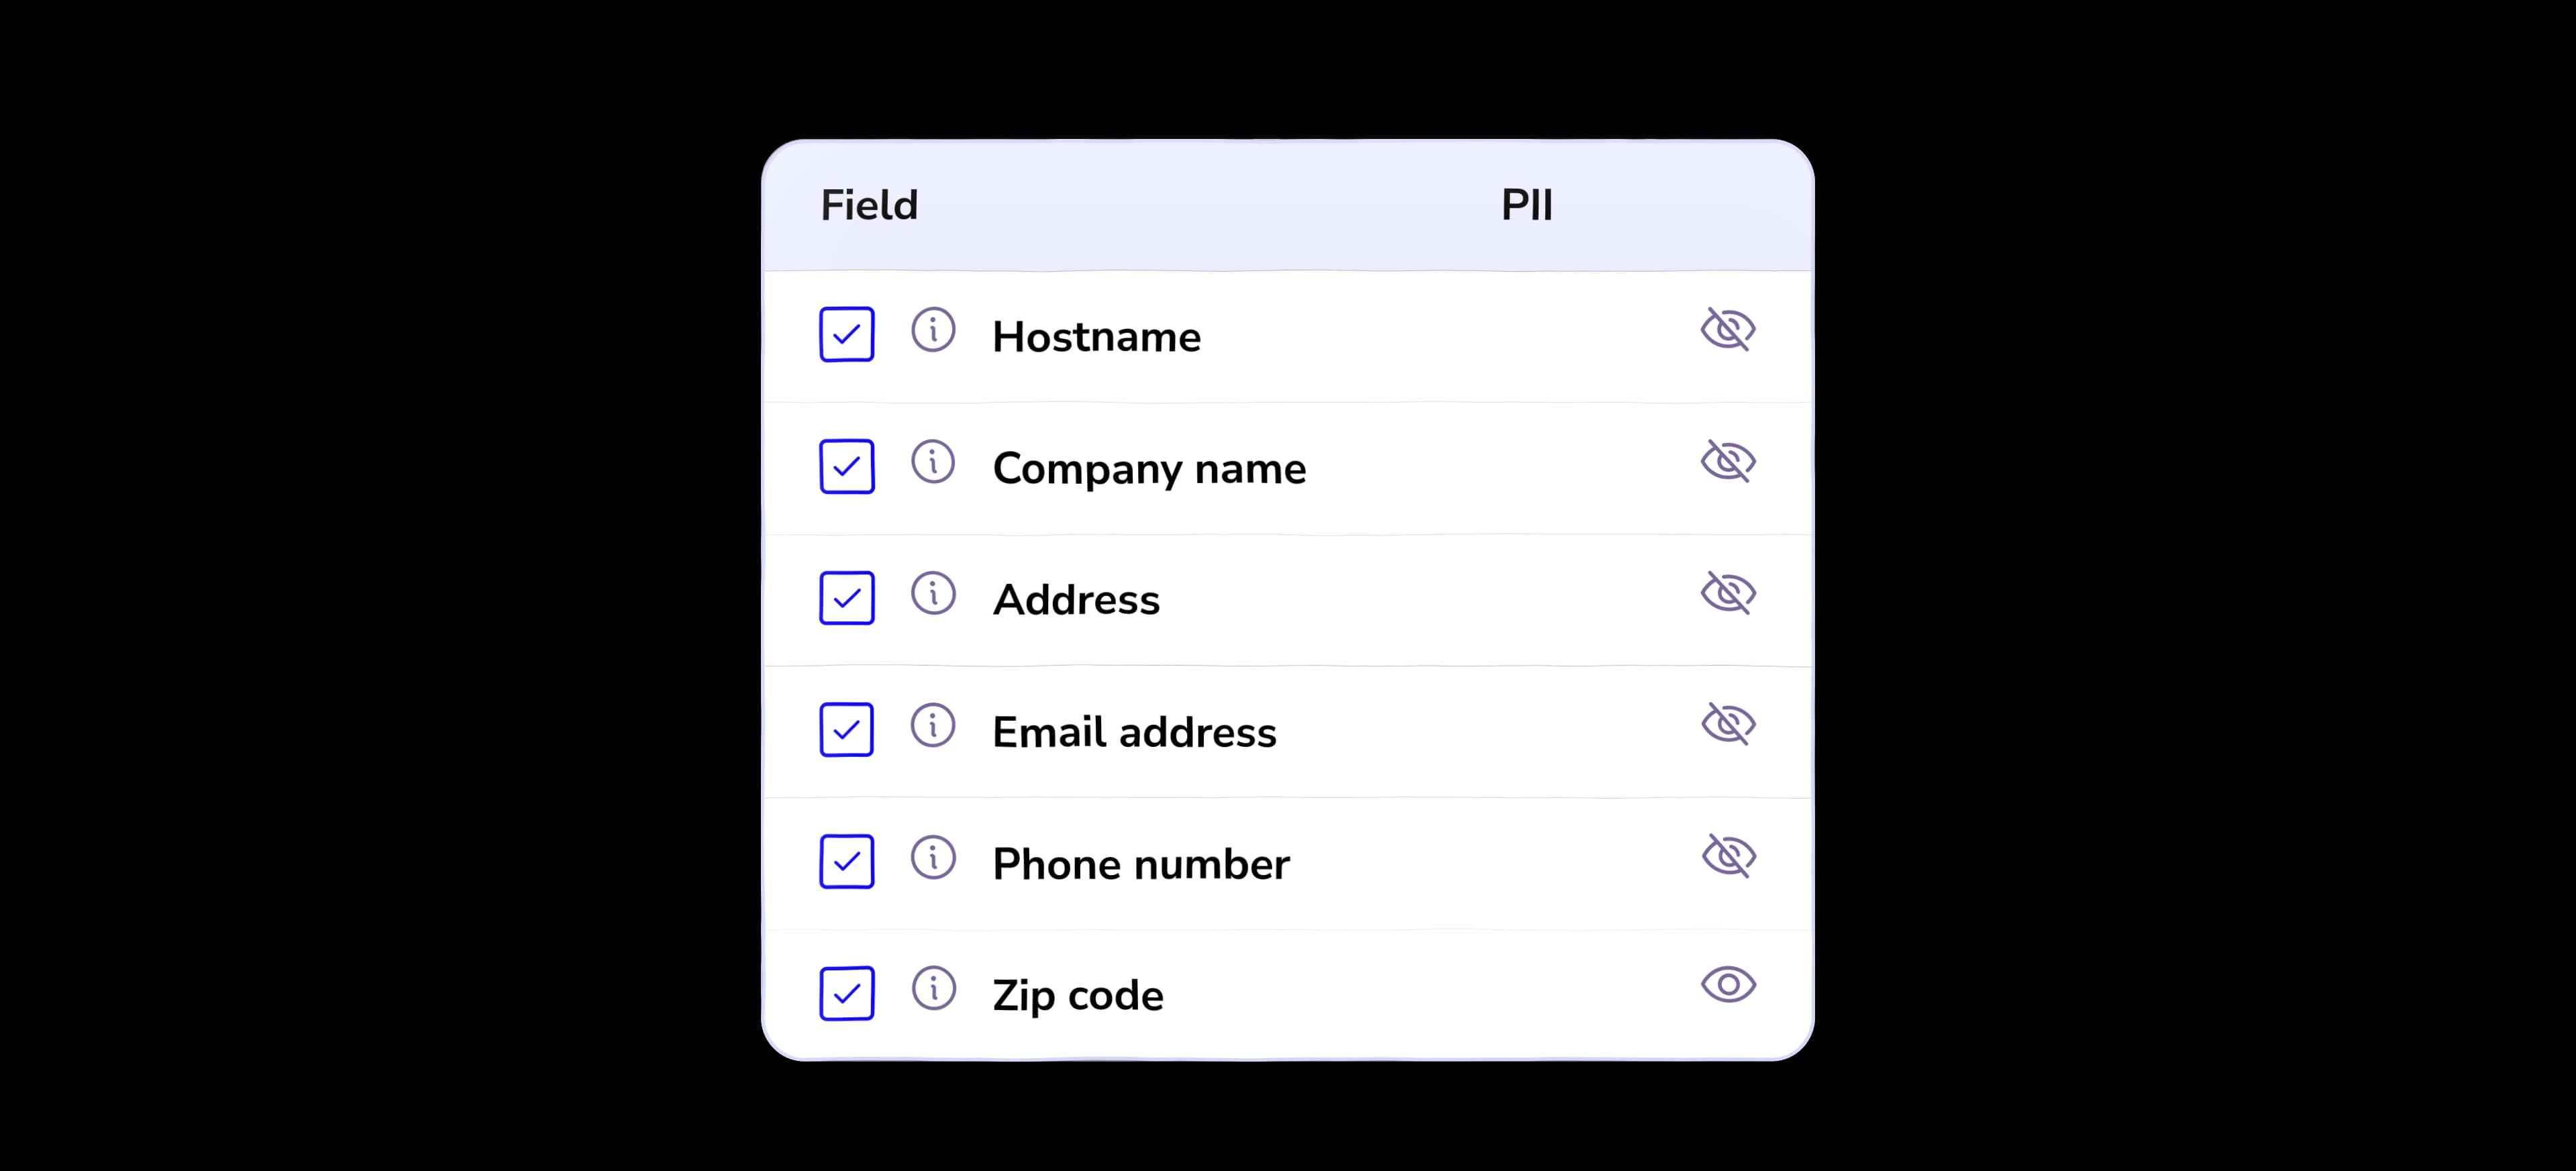
Task: Reveal PII for the Address field
Action: click(1729, 593)
